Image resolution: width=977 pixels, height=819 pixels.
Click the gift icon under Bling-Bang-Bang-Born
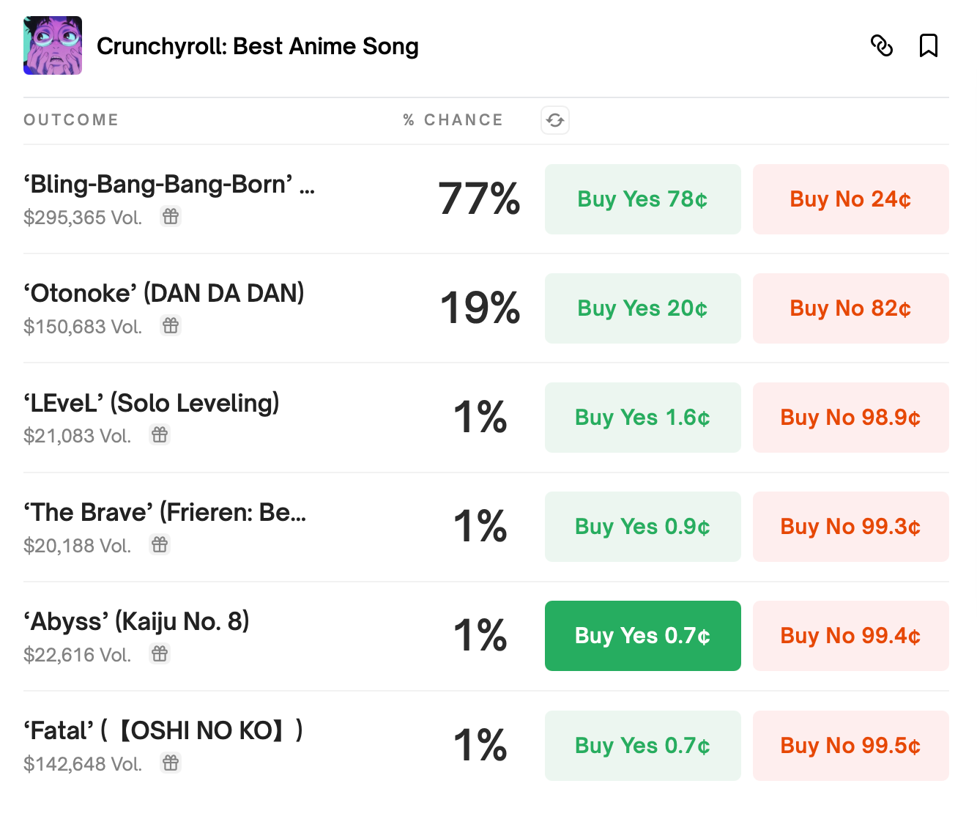pyautogui.click(x=171, y=217)
